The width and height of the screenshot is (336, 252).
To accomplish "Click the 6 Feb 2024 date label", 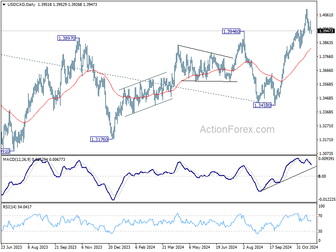I will coord(145,247).
